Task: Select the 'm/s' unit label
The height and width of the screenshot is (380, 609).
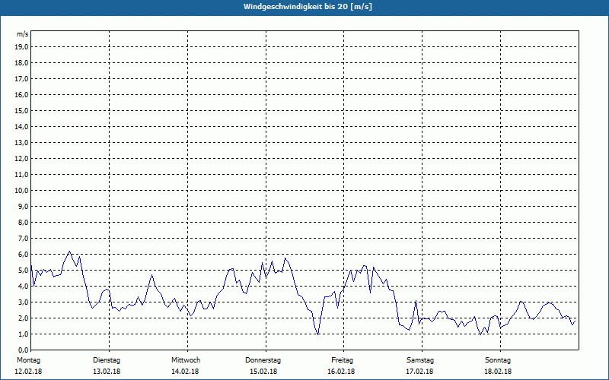Action: point(23,34)
